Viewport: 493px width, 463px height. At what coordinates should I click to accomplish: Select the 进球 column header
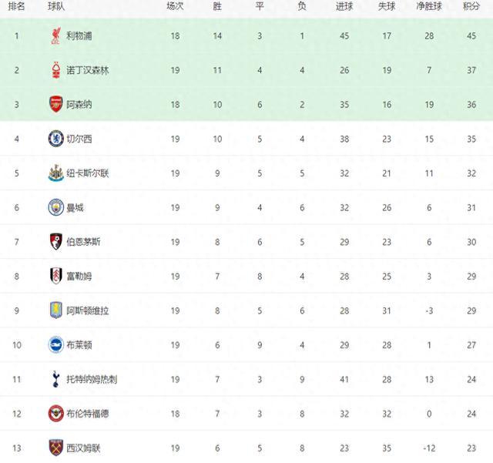click(x=344, y=6)
